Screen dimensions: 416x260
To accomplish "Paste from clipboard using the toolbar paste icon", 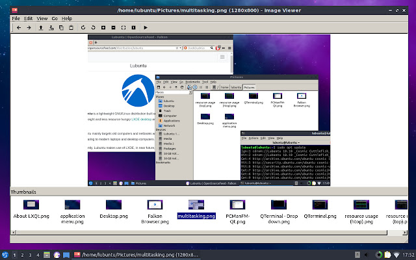I will pyautogui.click(x=71, y=27).
